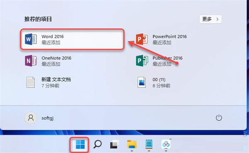249x153 pixels.
Task: Open File Explorer from taskbar
Action: (132, 144)
